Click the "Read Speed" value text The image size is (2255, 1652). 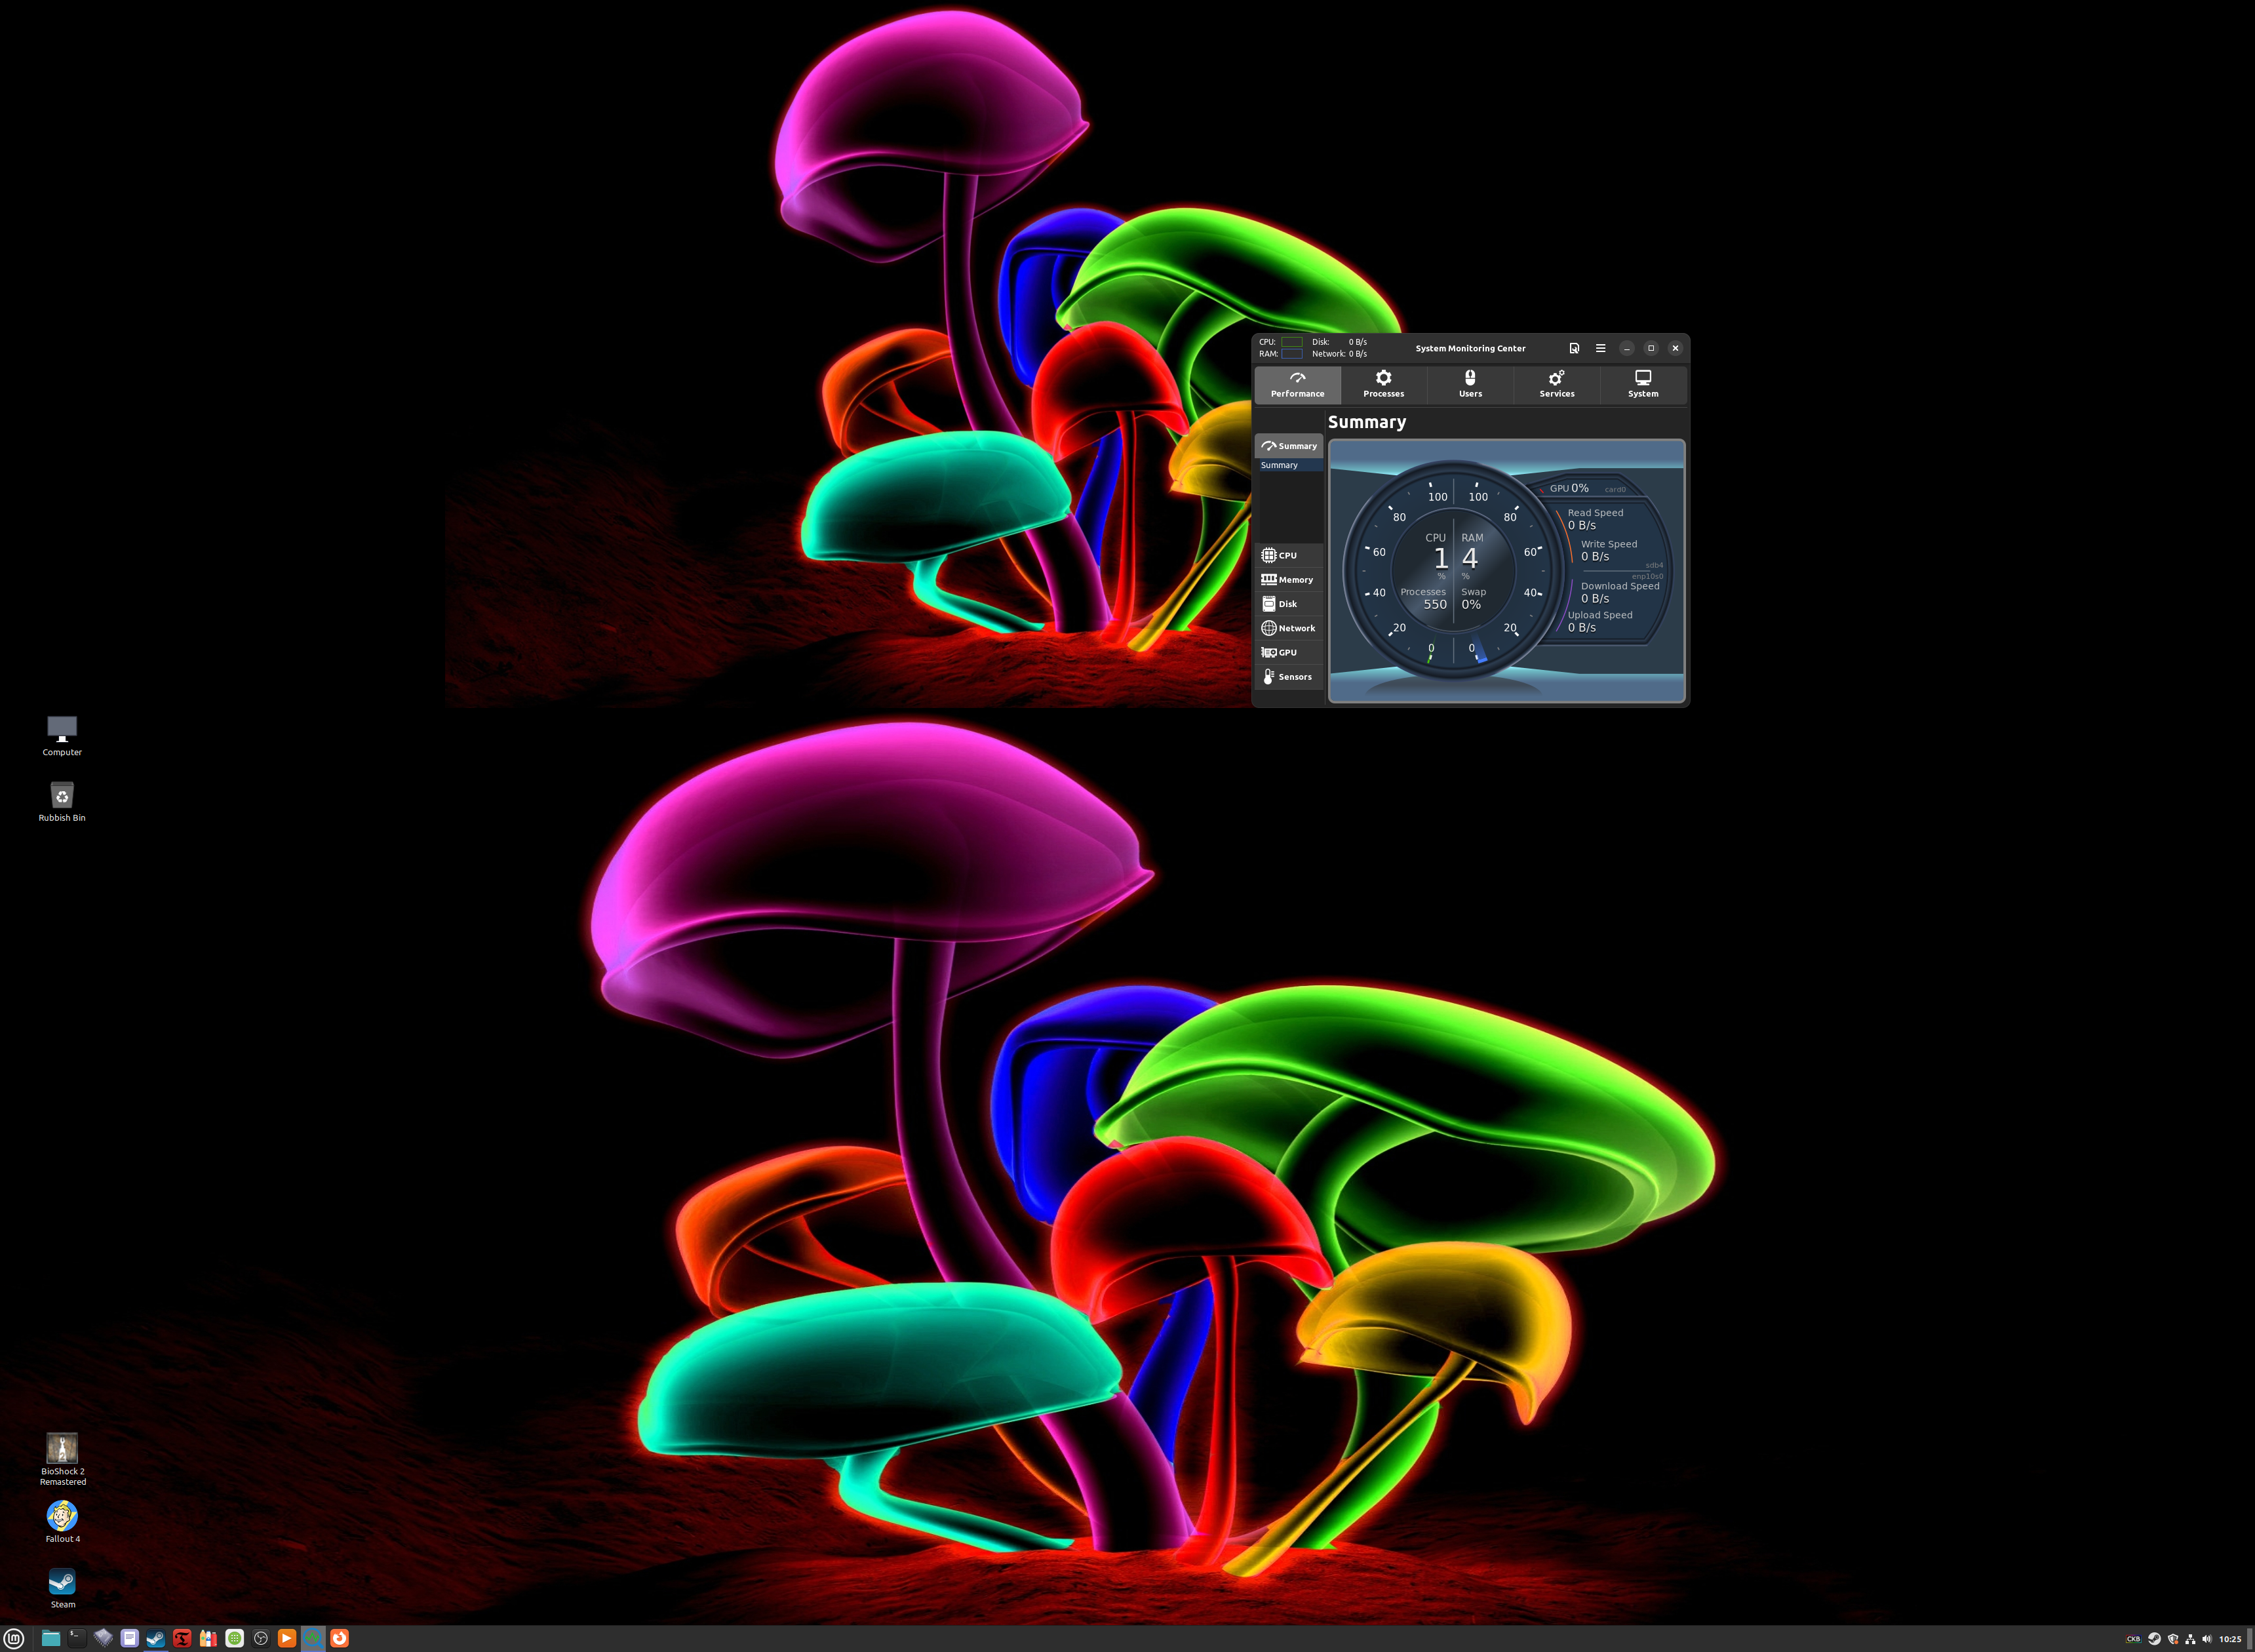tap(1582, 525)
